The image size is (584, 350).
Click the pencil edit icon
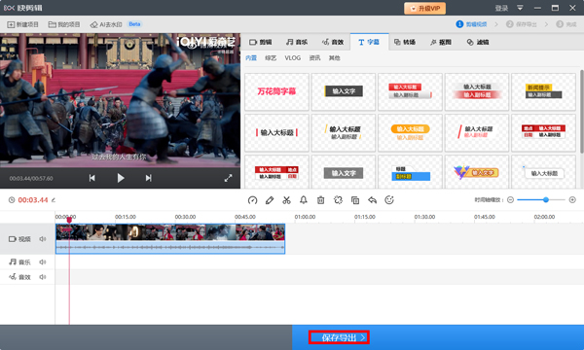tap(270, 200)
